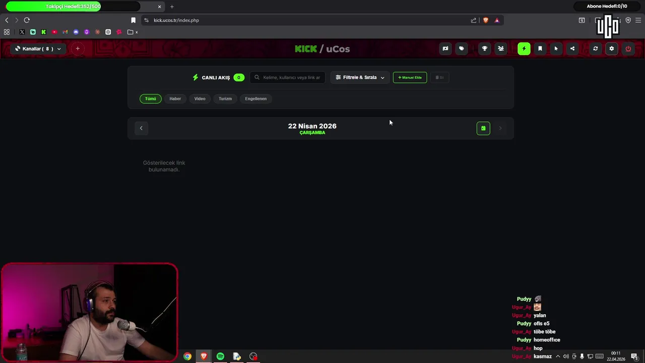Screen dimensions: 645x363
Task: Open the clip/video icon in uCos toolbar
Action: pos(445,49)
